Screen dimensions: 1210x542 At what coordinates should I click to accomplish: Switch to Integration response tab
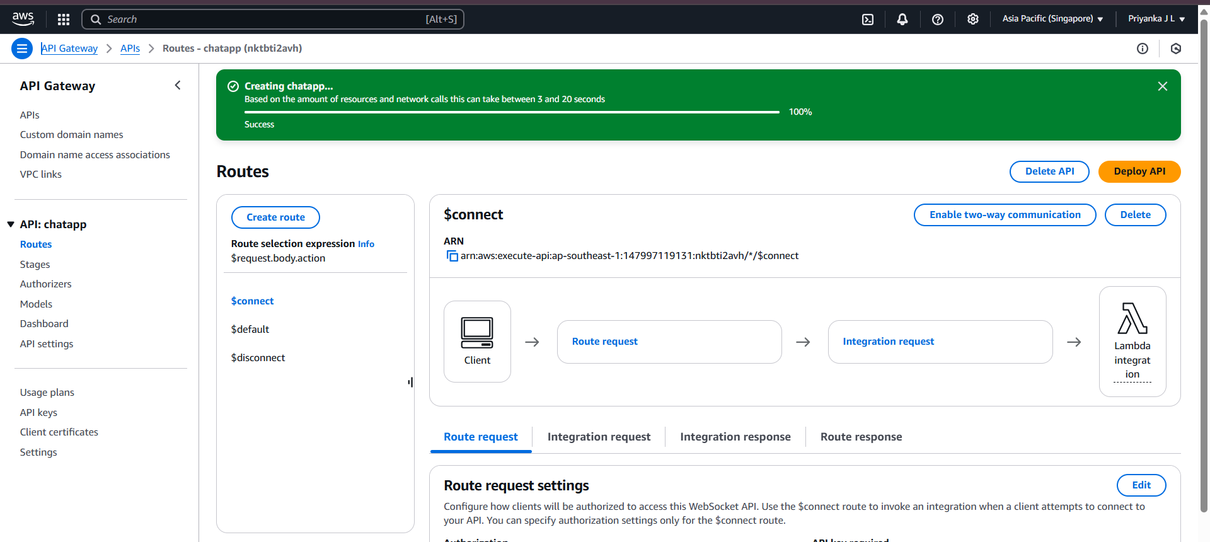(x=735, y=437)
